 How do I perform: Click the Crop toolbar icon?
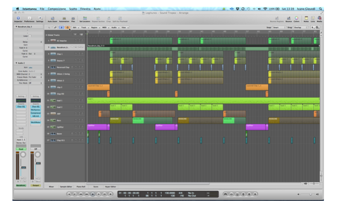click(x=109, y=19)
